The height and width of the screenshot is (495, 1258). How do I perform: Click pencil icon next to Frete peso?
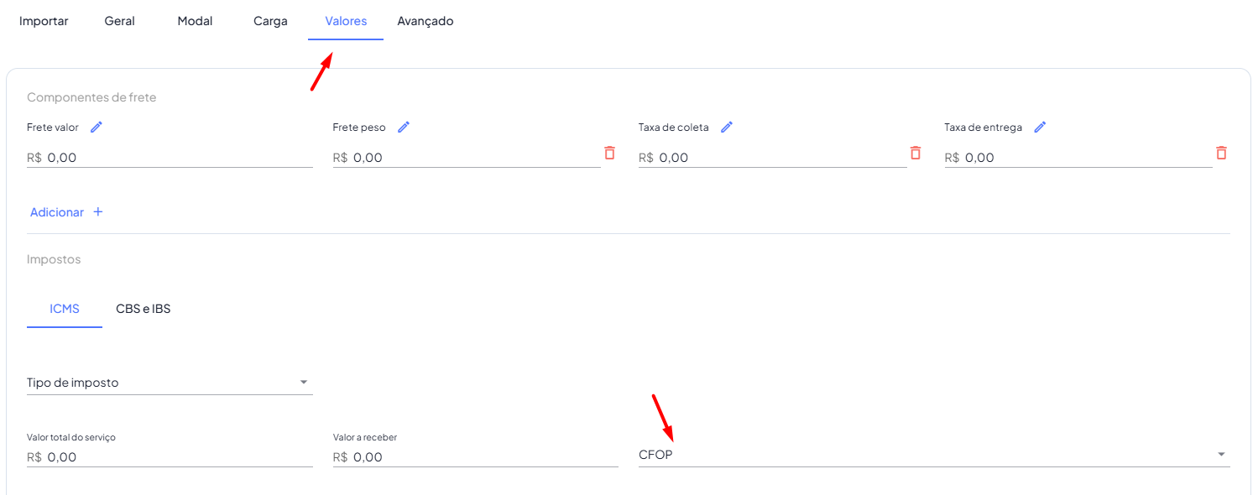pyautogui.click(x=404, y=128)
